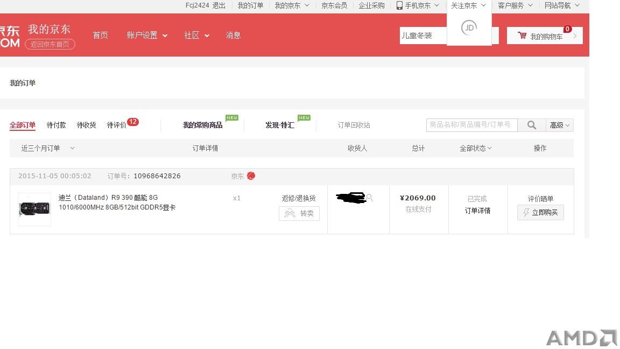Click 立即购买 button
Viewport: 620px width, 349px height.
(x=540, y=213)
